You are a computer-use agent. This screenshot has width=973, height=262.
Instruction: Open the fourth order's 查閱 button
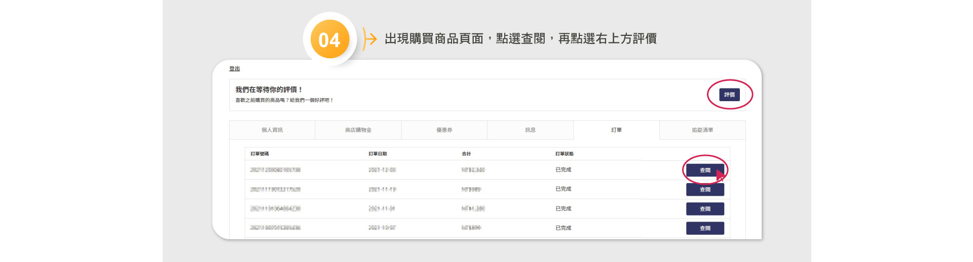pos(705,228)
